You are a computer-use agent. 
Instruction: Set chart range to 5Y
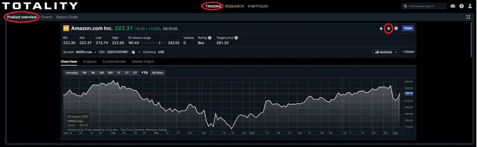coord(135,73)
